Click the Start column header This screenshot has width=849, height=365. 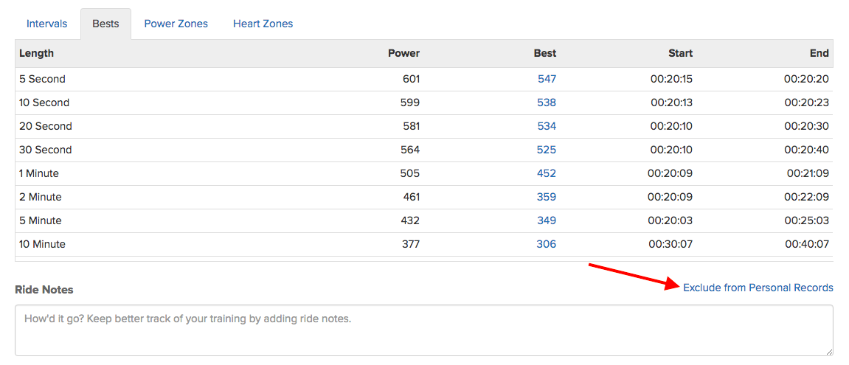[681, 53]
